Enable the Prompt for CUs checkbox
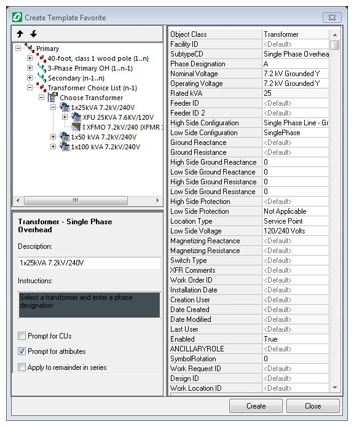 pyautogui.click(x=22, y=336)
